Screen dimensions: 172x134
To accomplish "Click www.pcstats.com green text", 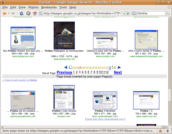I will tap(105, 56).
